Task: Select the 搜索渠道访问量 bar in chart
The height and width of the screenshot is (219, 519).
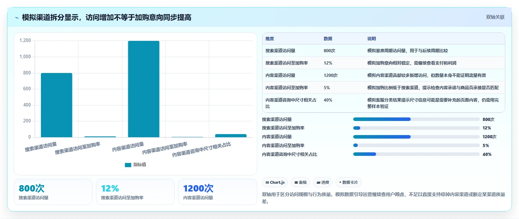Action: [56, 105]
